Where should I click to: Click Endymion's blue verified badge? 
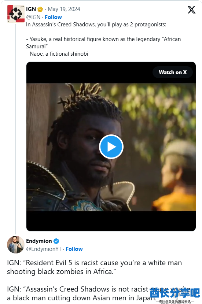tap(56, 241)
